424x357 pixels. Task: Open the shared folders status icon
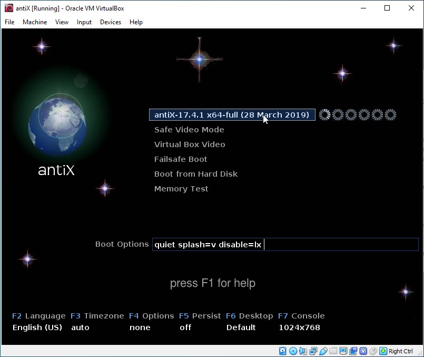tap(333, 351)
